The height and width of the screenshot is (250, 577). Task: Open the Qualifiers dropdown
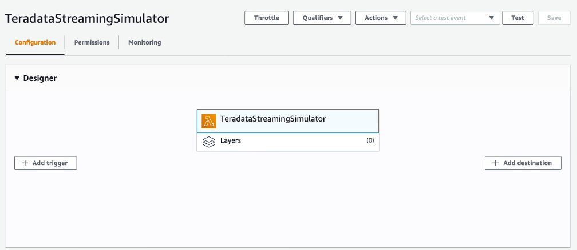point(322,18)
